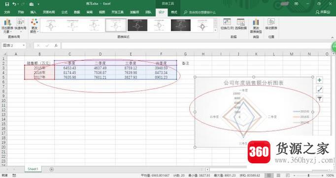Click the Chart Elements plus button
The width and height of the screenshot is (336, 178).
[320, 80]
